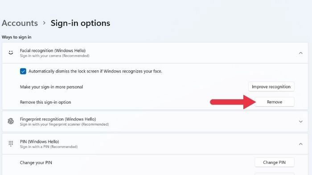
Task: Click the Change PIN button
Action: click(x=275, y=163)
